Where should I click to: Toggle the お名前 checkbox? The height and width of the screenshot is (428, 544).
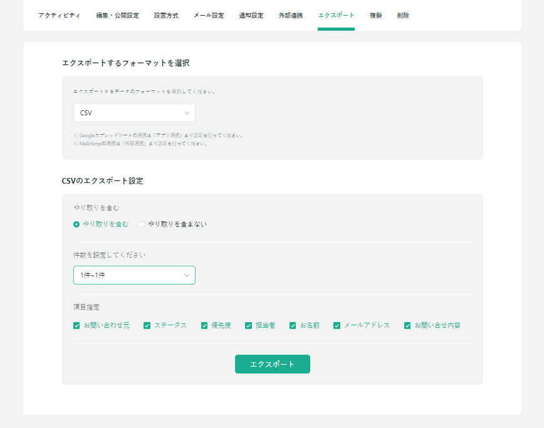(293, 325)
